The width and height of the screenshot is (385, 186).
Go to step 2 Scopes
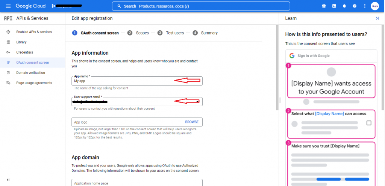(138, 33)
